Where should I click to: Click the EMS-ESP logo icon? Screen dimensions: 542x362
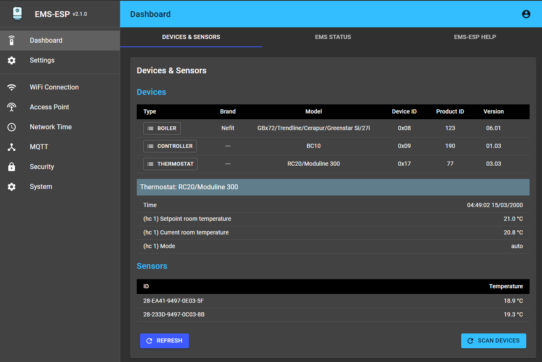point(17,14)
